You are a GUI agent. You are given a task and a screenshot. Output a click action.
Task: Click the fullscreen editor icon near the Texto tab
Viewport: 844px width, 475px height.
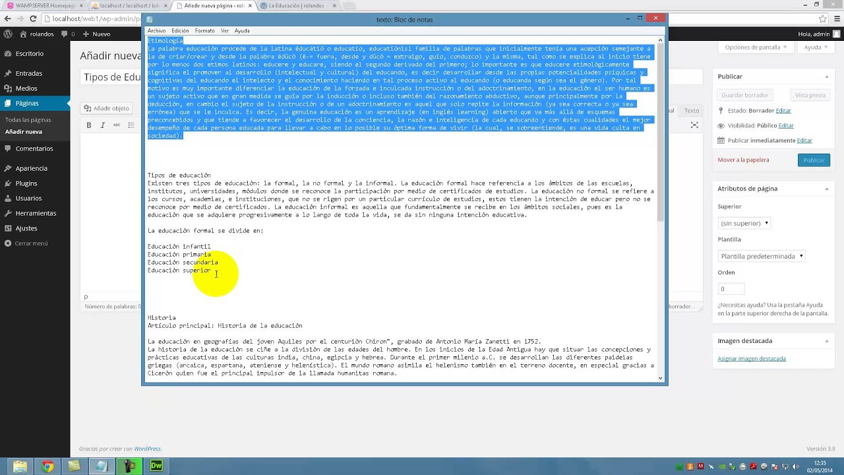[694, 125]
